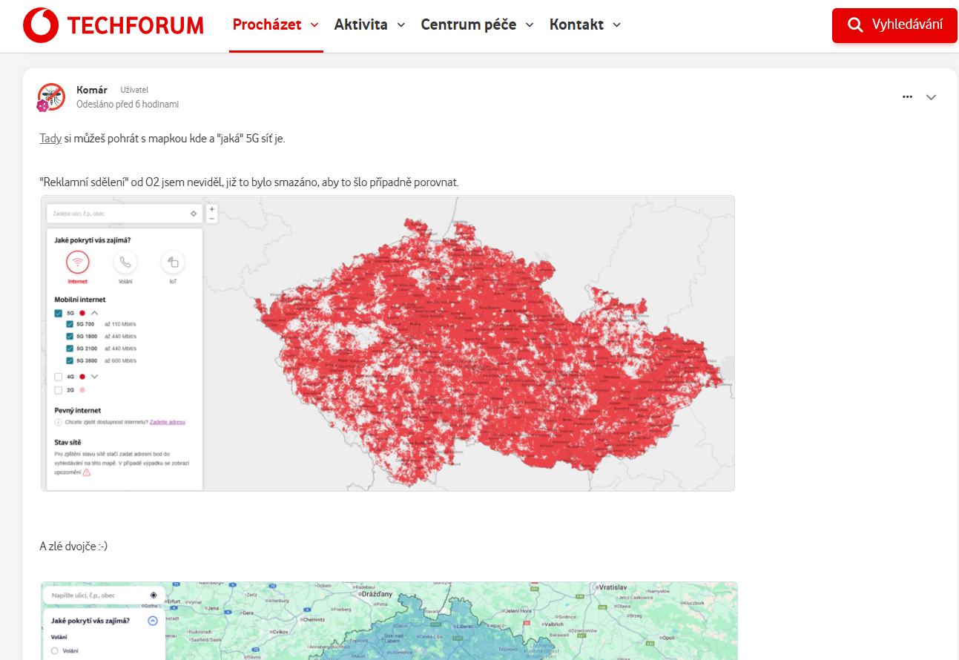
Task: Click the red map's Jaké pokrytí vás zajímá? heading
Action: coord(93,240)
